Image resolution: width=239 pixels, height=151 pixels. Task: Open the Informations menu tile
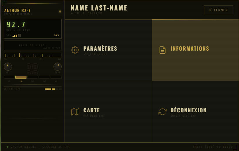coord(195,50)
